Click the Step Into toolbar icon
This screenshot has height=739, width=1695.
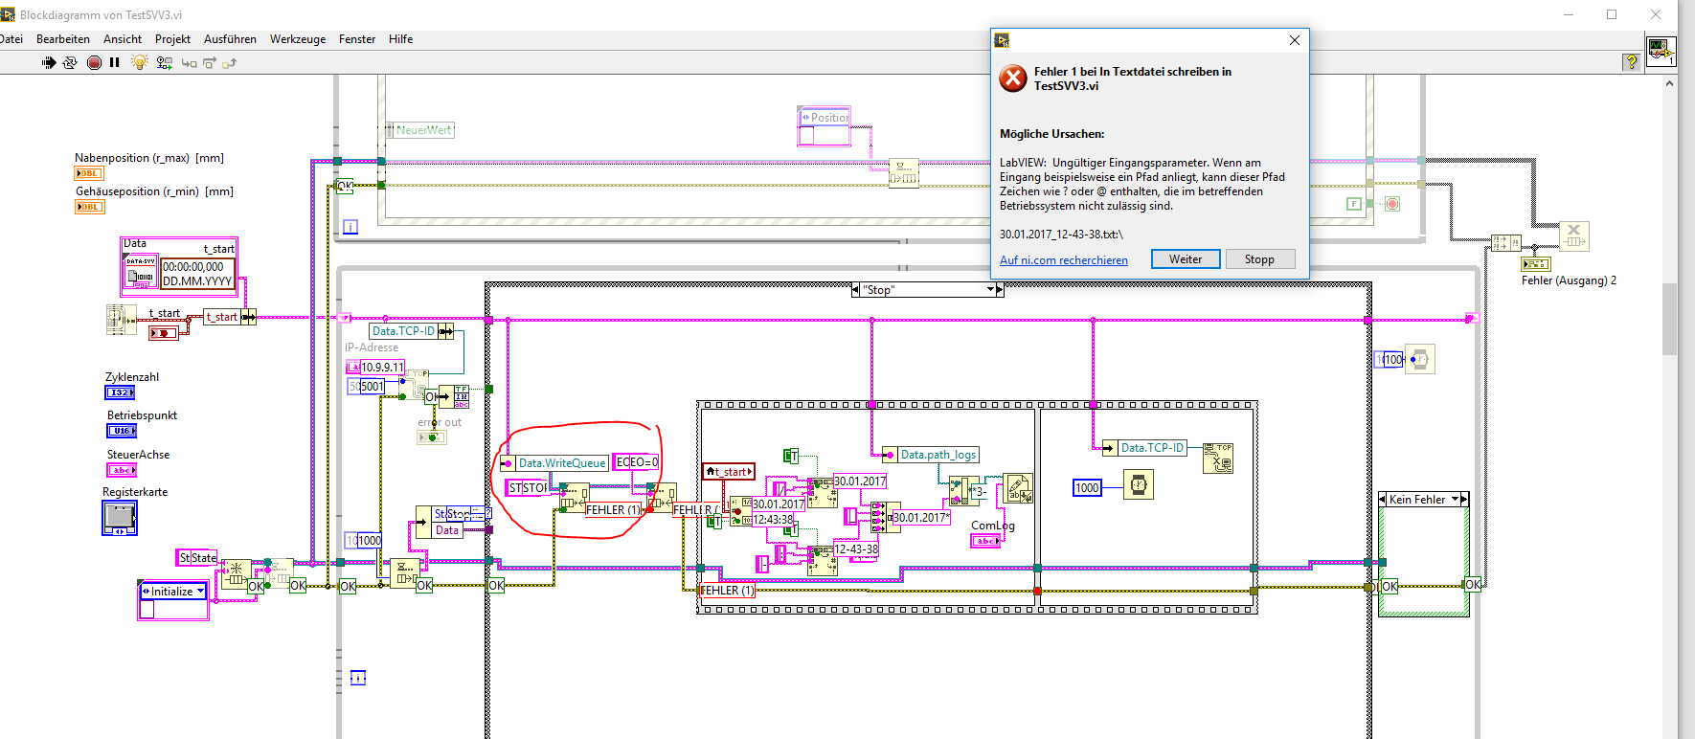click(189, 63)
